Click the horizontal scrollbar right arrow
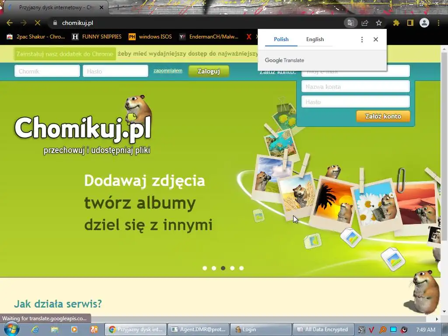 [x=437, y=319]
